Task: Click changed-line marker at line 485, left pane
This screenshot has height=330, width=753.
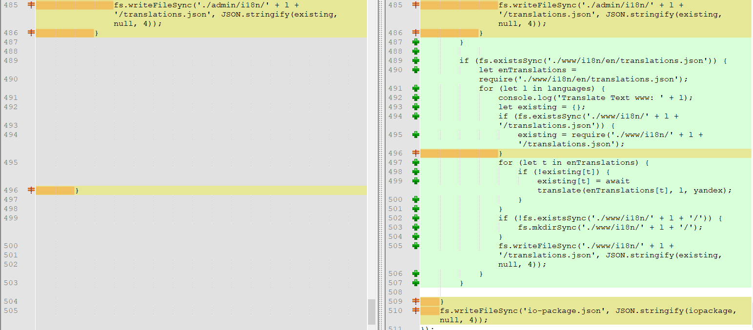Action: (31, 5)
